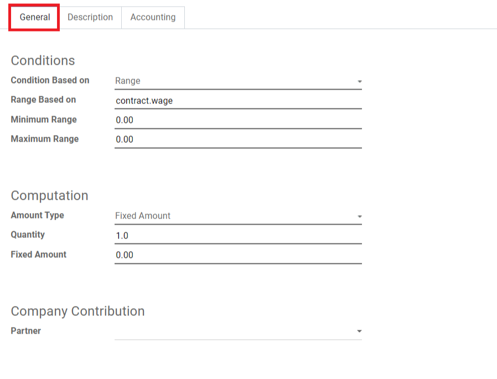Click the Range Based on label
The height and width of the screenshot is (379, 497).
[43, 100]
